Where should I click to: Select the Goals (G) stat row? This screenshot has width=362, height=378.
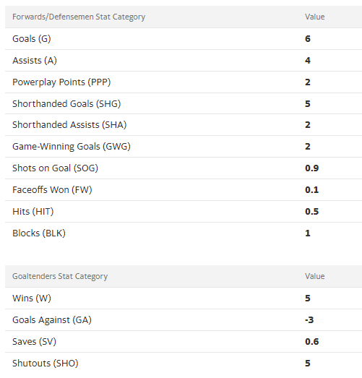(x=184, y=39)
